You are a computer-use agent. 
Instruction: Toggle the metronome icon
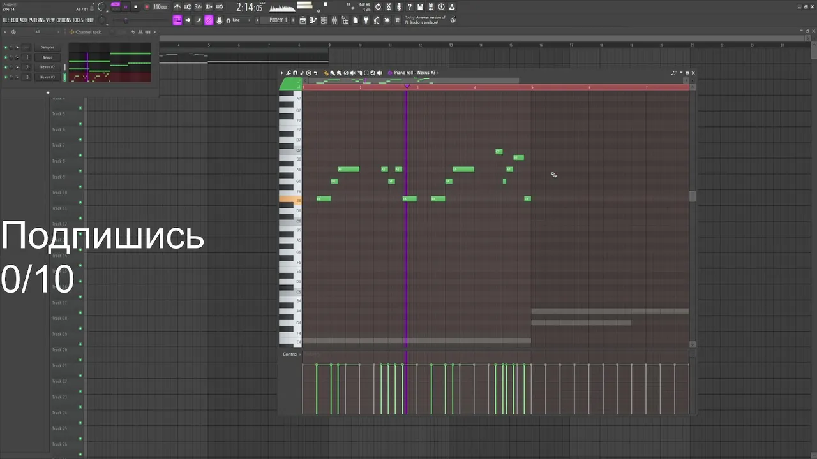[x=177, y=7]
